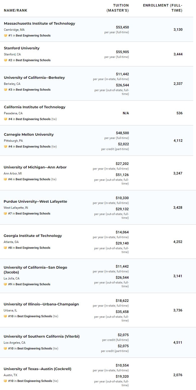Sort by the Enrollment (Full-Time) column header

[163, 8]
